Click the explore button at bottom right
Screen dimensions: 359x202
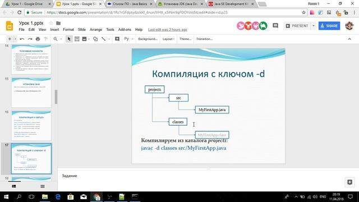349,182
